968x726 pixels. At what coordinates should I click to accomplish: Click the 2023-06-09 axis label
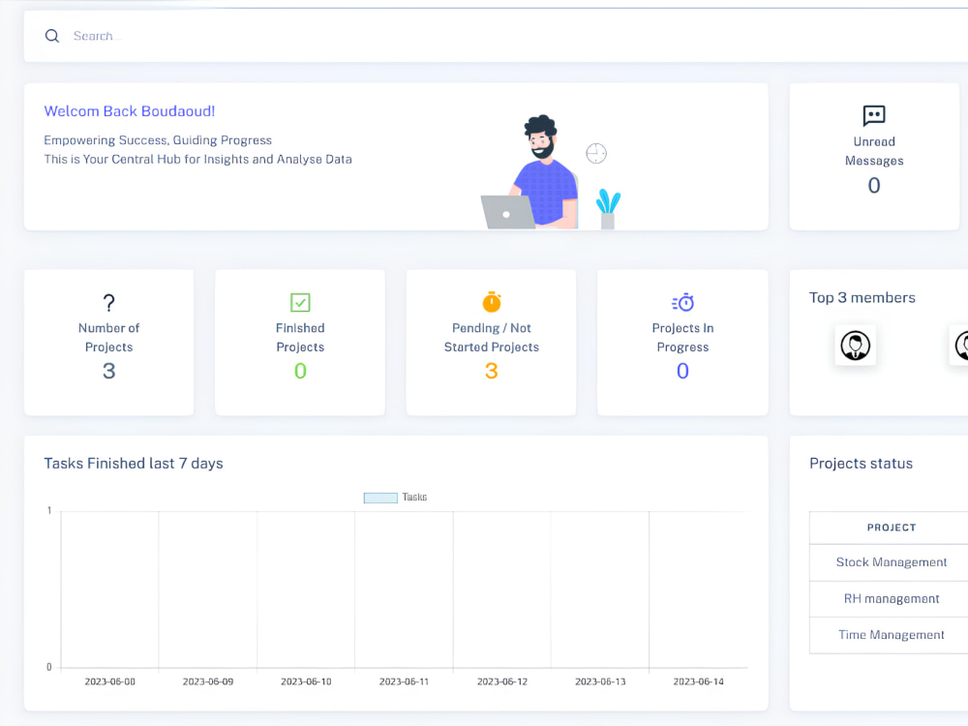(208, 681)
